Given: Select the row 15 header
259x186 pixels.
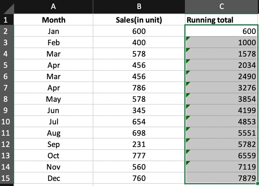Looking at the screenshot, I should (x=6, y=178).
